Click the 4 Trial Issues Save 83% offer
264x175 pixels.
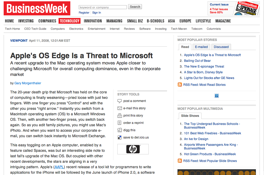pos(219,11)
